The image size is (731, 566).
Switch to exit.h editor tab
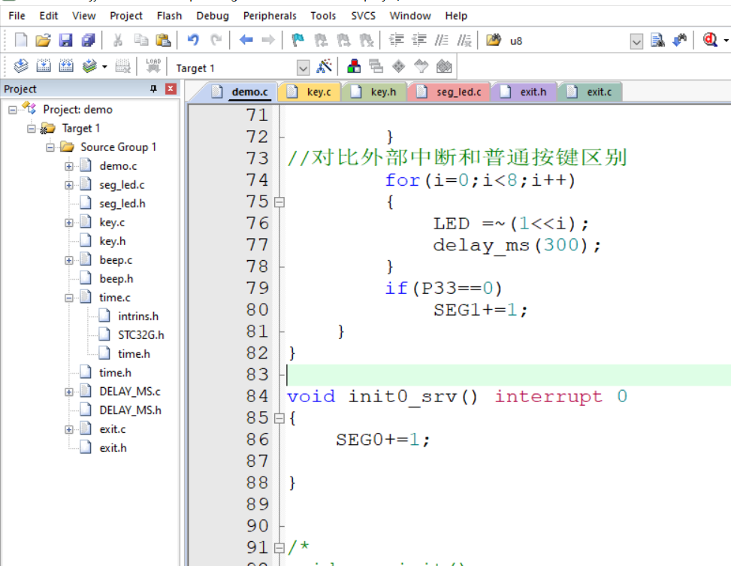[x=524, y=92]
